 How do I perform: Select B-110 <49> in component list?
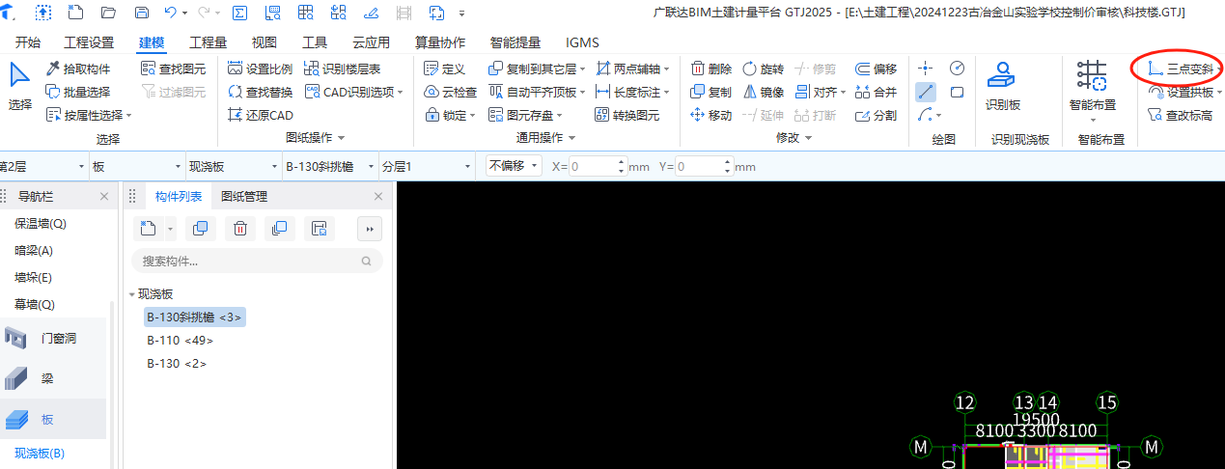pyautogui.click(x=180, y=340)
